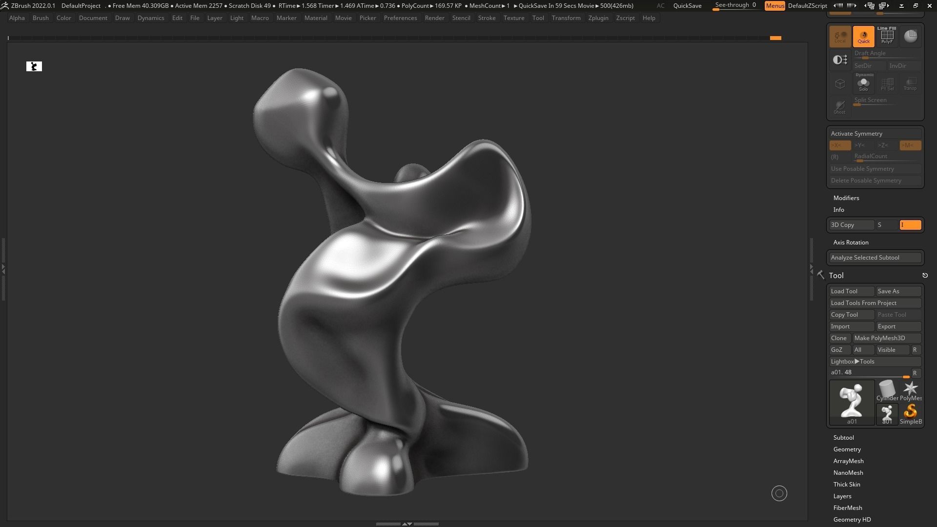Expand the Layers section
937x527 pixels.
[x=842, y=496]
